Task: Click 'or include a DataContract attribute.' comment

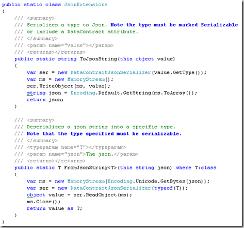Action: (x=83, y=32)
